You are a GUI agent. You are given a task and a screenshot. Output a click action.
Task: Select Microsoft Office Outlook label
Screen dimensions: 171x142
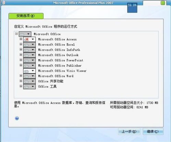(58, 55)
